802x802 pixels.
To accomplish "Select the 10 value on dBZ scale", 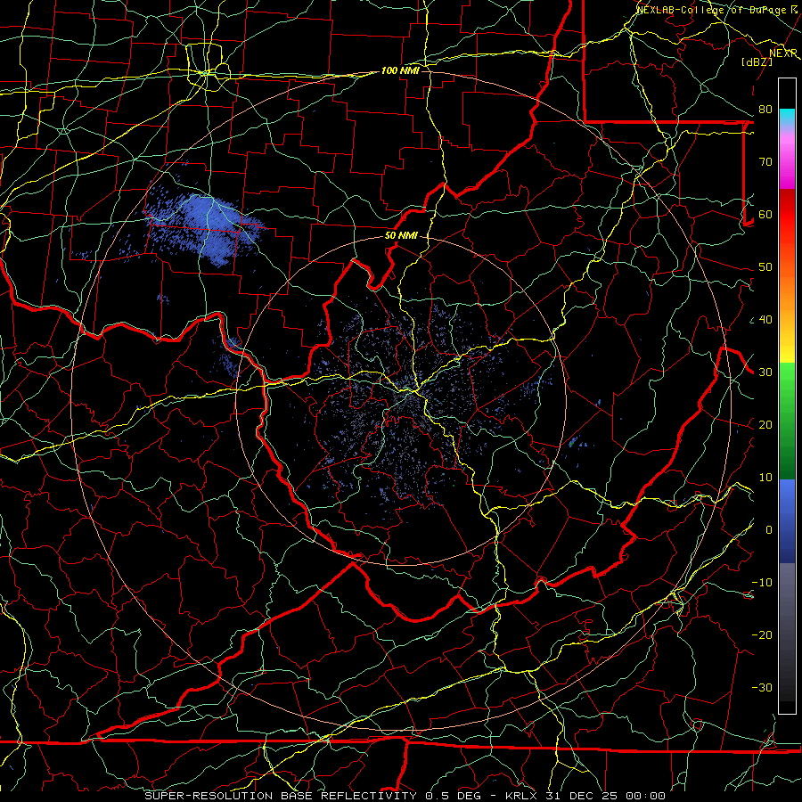I will (x=765, y=478).
